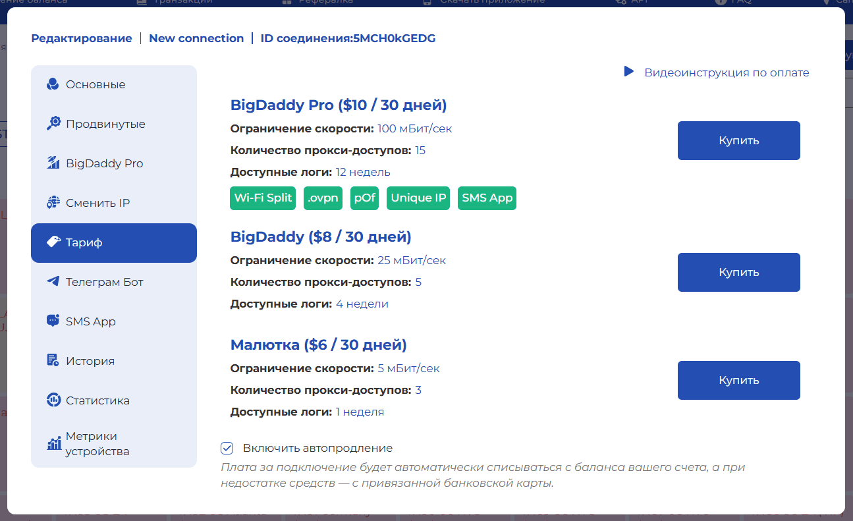Click the BigDaddy ($8 / 30 дней) heading
Viewport: 853px width, 521px height.
click(x=321, y=236)
